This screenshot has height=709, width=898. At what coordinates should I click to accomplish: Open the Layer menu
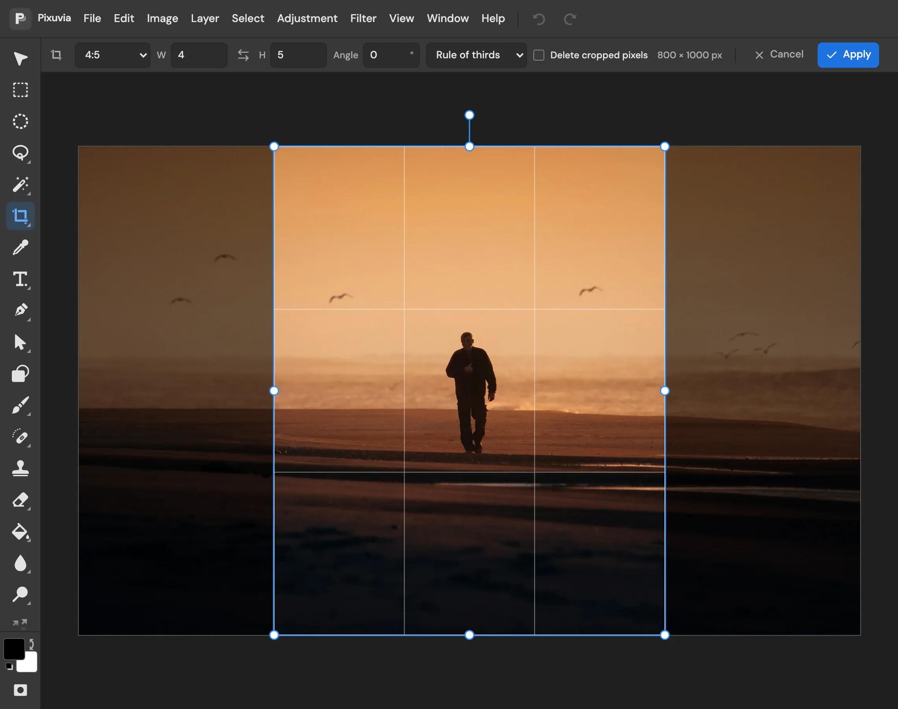tap(204, 18)
